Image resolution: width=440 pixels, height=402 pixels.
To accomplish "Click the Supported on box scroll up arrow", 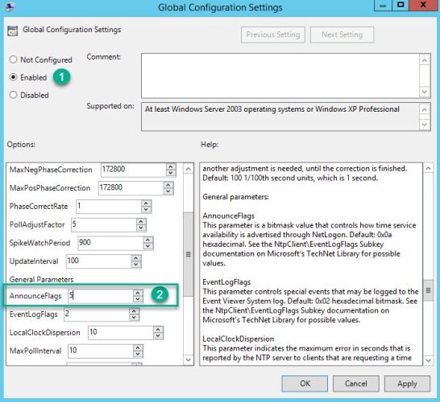I will point(425,109).
